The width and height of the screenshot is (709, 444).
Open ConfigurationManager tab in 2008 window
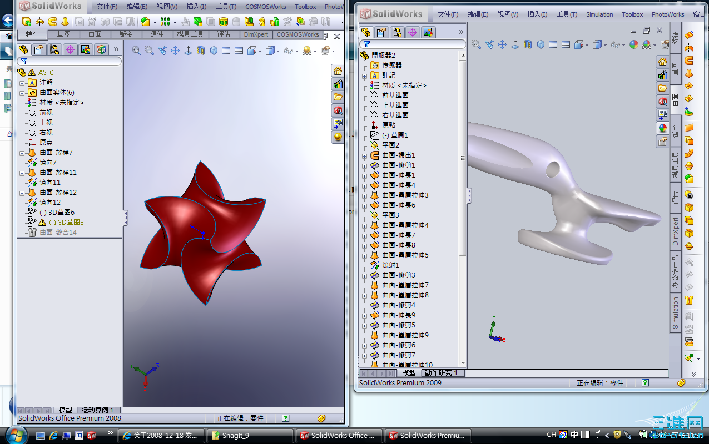pyautogui.click(x=54, y=49)
